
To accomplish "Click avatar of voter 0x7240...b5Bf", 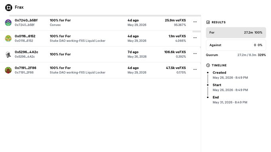I will [8, 23].
